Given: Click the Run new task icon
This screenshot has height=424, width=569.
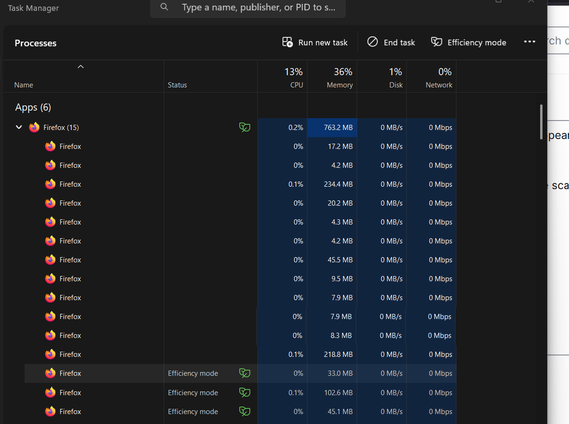Looking at the screenshot, I should 288,42.
